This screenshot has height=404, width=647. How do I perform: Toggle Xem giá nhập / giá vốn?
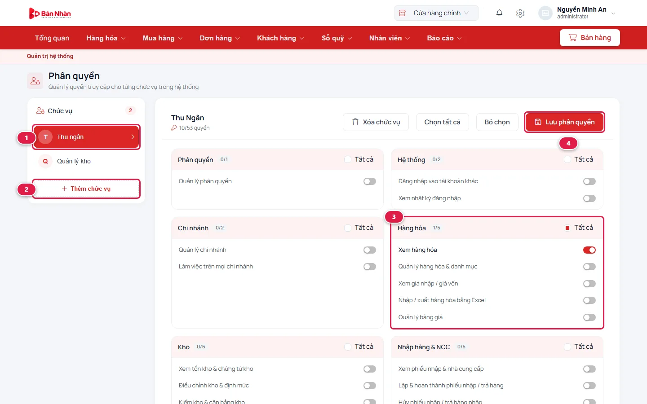589,284
